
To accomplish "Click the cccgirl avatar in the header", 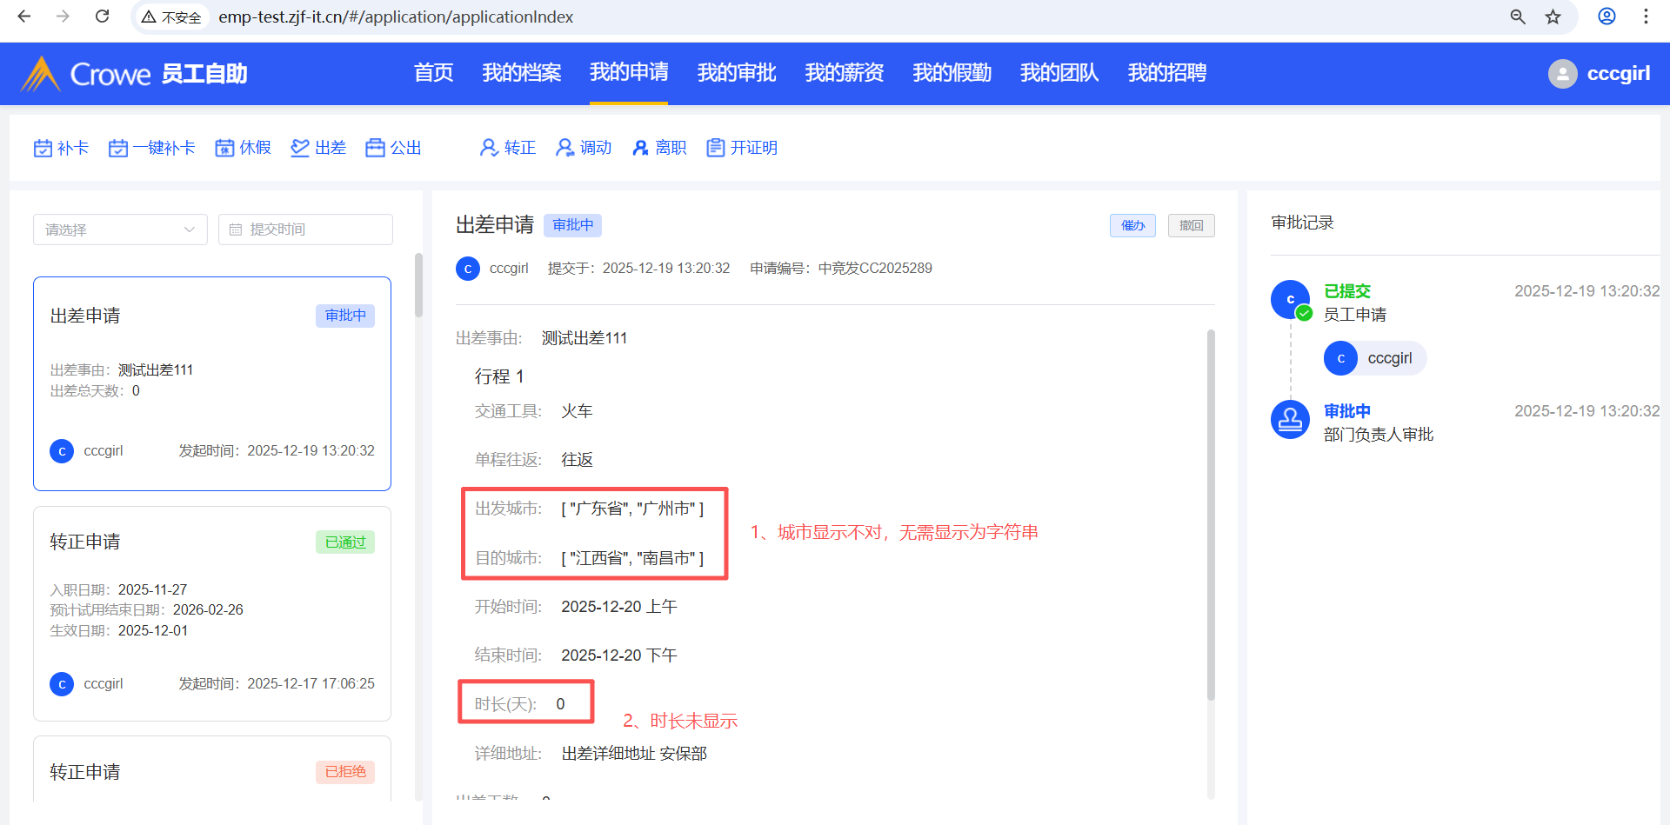I will (1562, 74).
